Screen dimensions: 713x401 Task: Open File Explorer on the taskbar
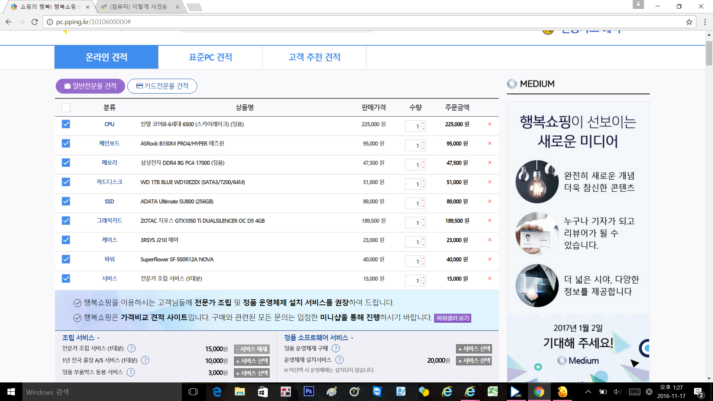point(240,392)
